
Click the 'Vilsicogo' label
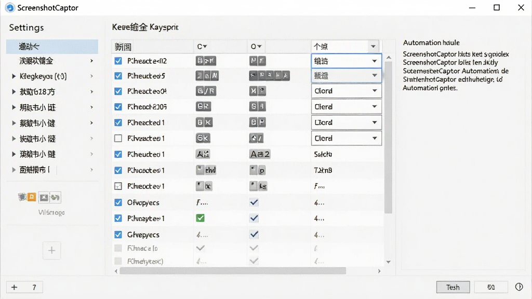pos(51,212)
